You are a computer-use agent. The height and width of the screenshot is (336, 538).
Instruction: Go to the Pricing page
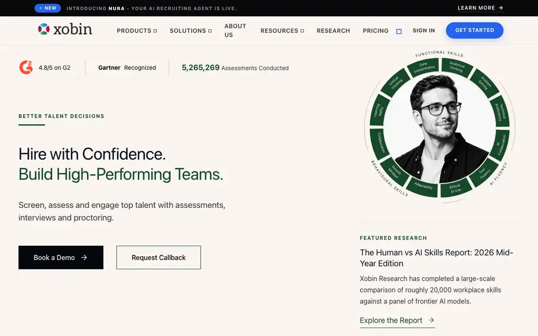[375, 30]
